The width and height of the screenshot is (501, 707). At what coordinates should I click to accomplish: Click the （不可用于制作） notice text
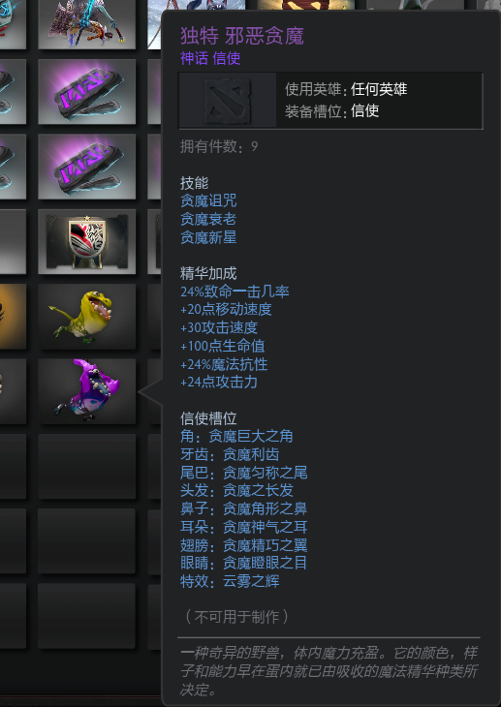point(236,616)
